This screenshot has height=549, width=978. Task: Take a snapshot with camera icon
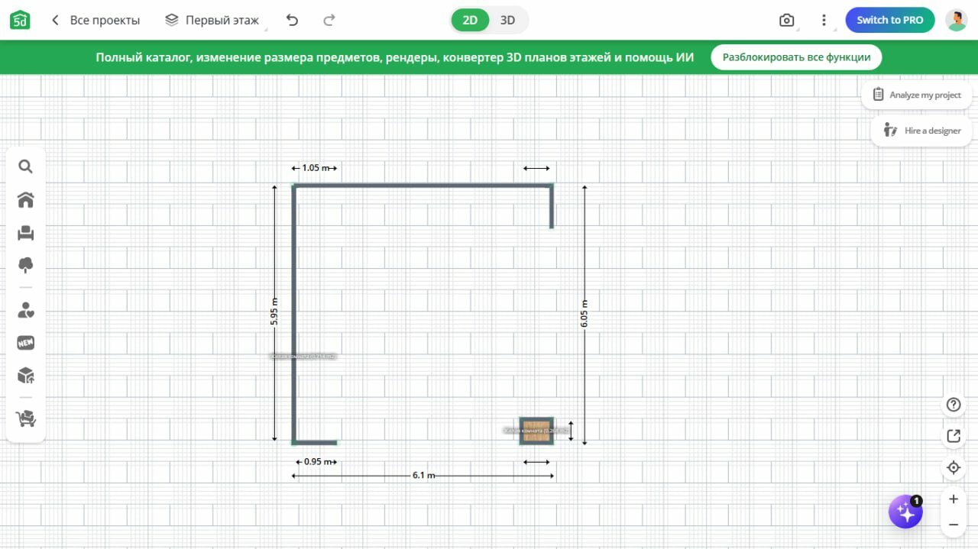click(786, 21)
